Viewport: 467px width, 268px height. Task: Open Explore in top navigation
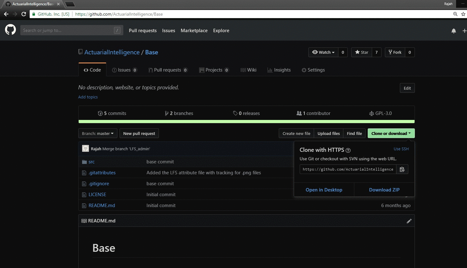tap(221, 31)
